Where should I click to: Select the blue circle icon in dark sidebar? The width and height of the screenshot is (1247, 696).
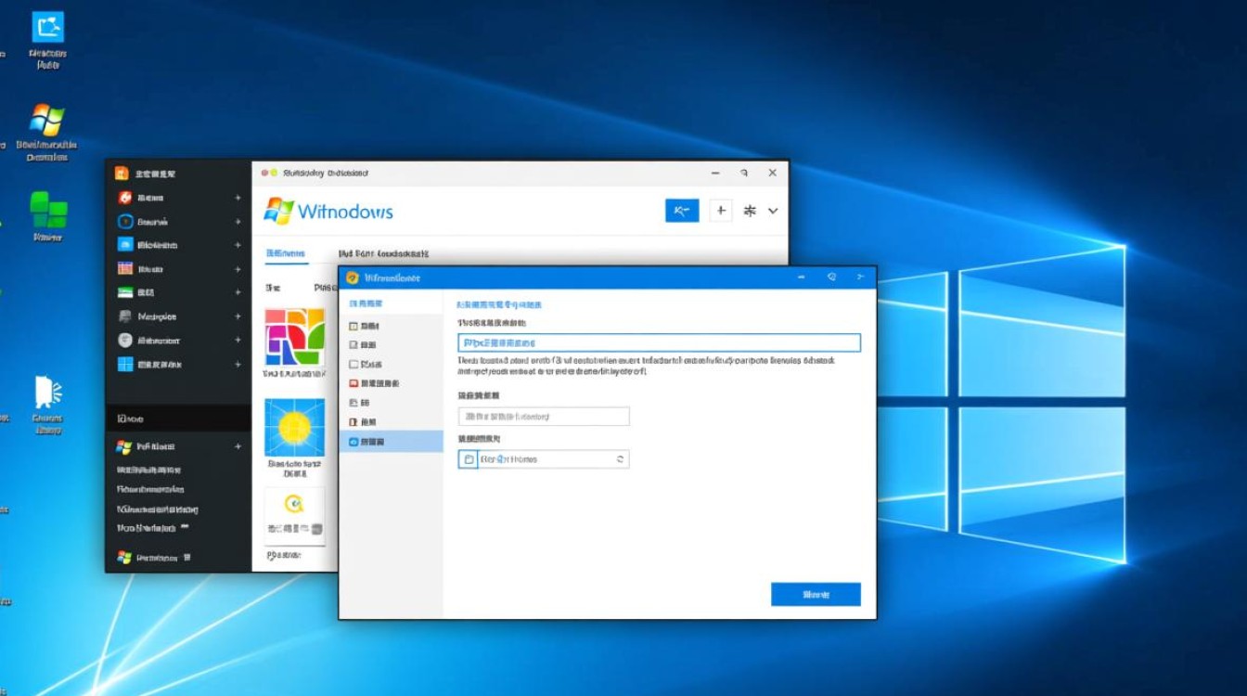coord(125,222)
